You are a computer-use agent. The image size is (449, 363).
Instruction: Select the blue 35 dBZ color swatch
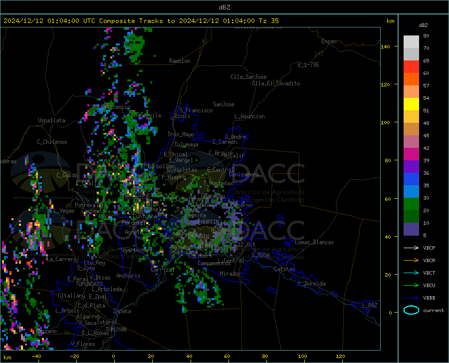411,179
